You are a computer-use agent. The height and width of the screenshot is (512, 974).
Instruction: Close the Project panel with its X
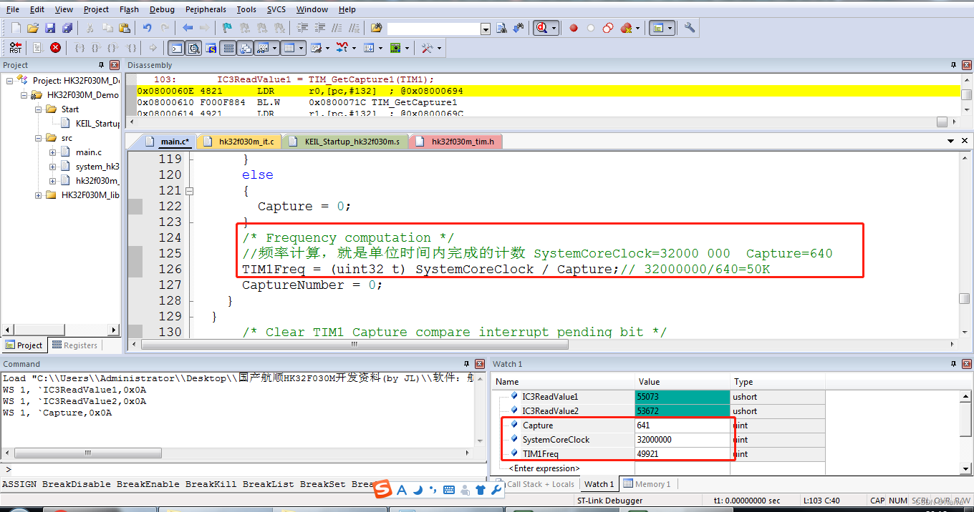click(115, 65)
